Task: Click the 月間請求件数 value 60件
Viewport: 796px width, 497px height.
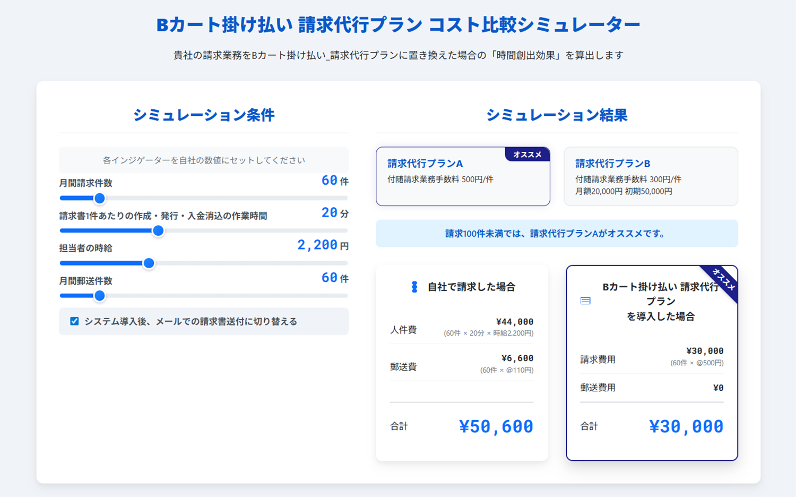Action: [x=335, y=181]
